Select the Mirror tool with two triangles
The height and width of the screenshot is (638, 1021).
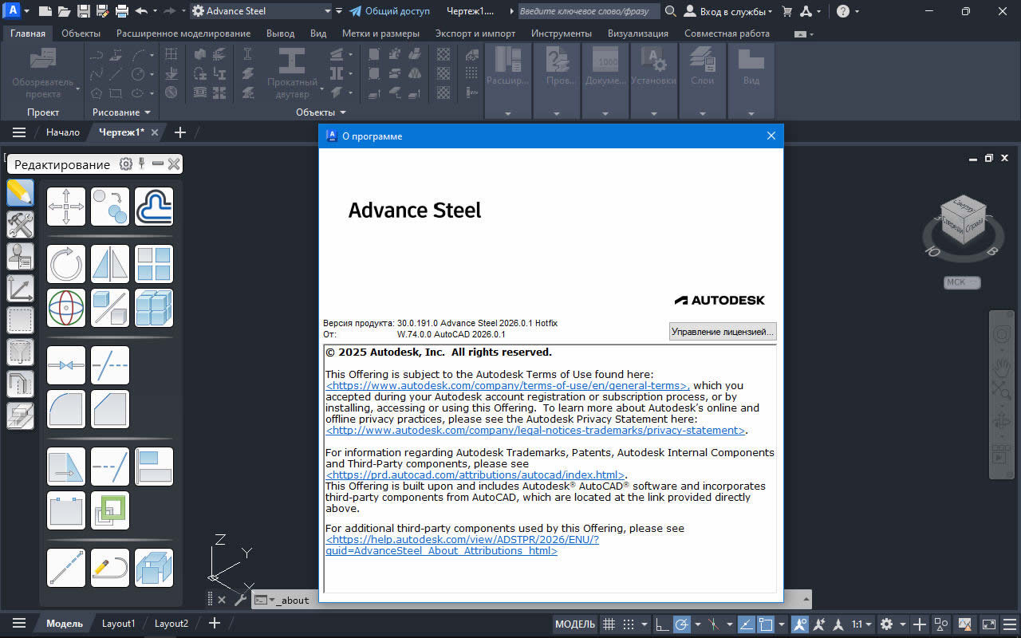click(x=110, y=264)
